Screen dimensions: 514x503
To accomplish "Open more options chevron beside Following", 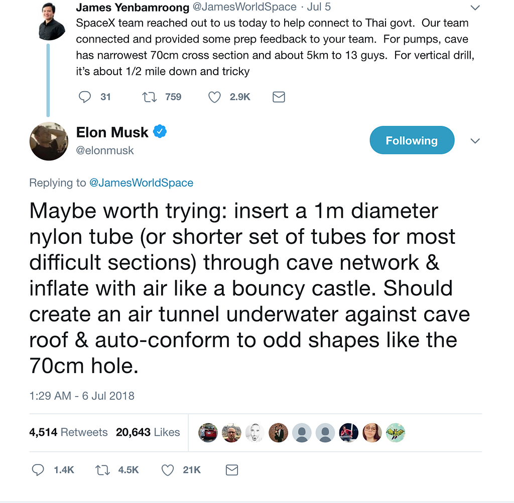I will click(475, 141).
